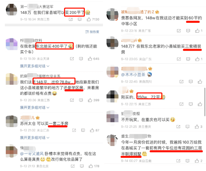The width and height of the screenshot is (206, 171).
Task: Expand 展开更多组对话 under the 苏州太仓 comment
Action: (35, 138)
